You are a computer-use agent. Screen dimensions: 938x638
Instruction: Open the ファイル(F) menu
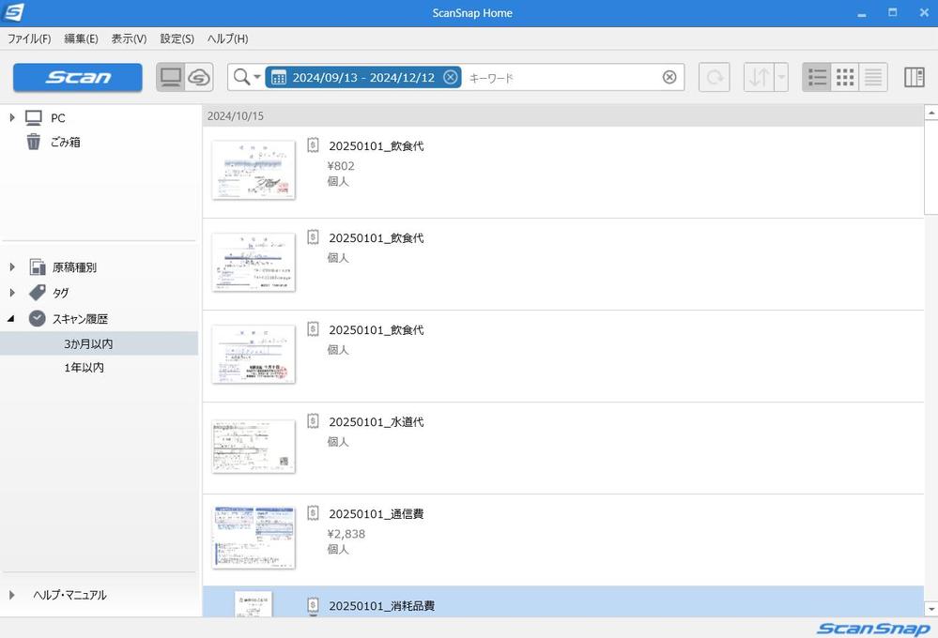(29, 38)
